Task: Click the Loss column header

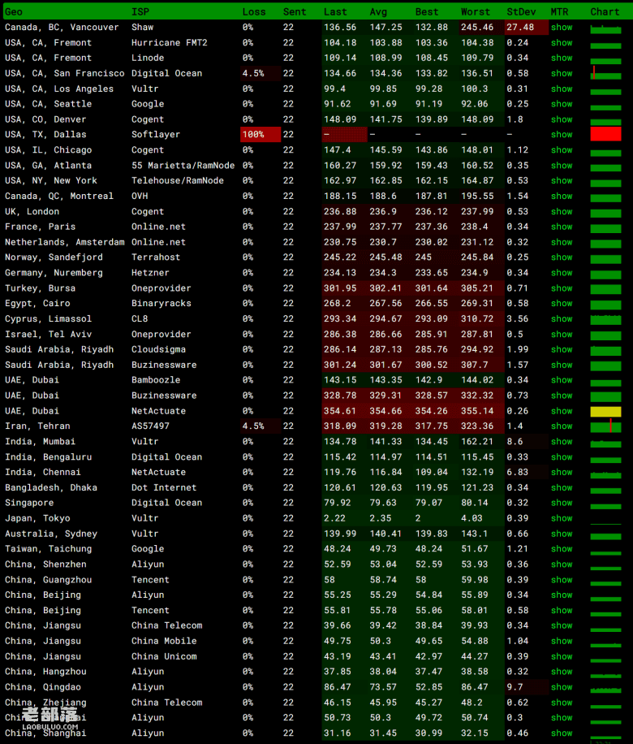Action: [x=254, y=12]
